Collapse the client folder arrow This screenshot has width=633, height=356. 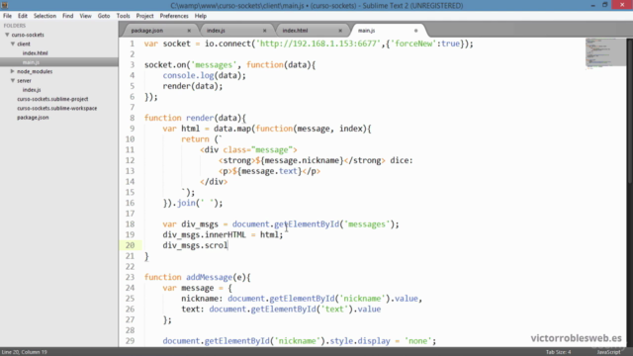pos(13,44)
